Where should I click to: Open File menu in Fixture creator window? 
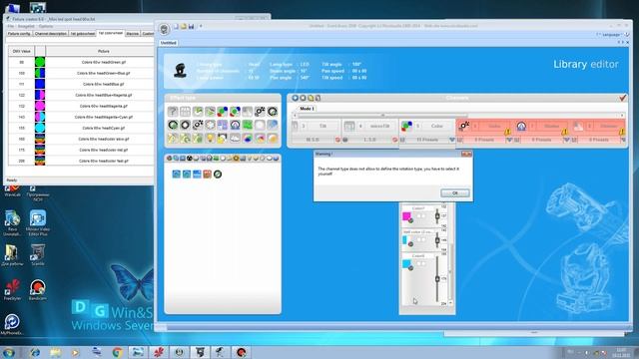point(11,27)
